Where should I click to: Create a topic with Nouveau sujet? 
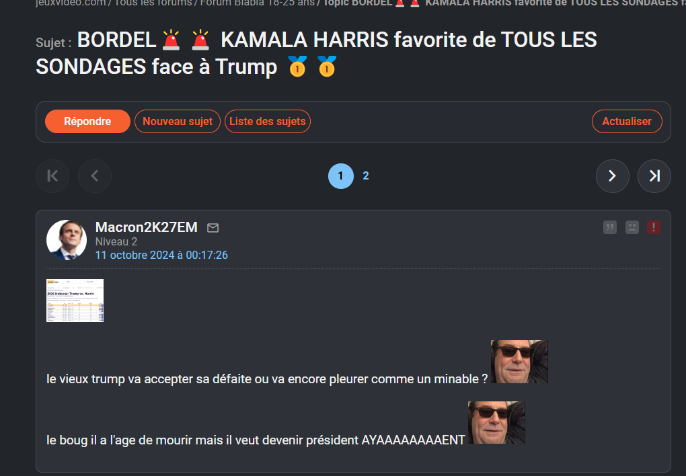tap(177, 121)
